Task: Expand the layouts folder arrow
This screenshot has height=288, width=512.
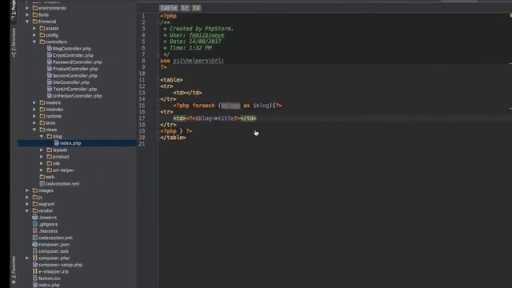Action: [42, 150]
